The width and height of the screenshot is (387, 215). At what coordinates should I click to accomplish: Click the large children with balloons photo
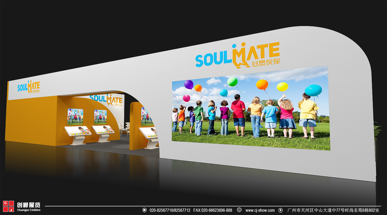250,108
